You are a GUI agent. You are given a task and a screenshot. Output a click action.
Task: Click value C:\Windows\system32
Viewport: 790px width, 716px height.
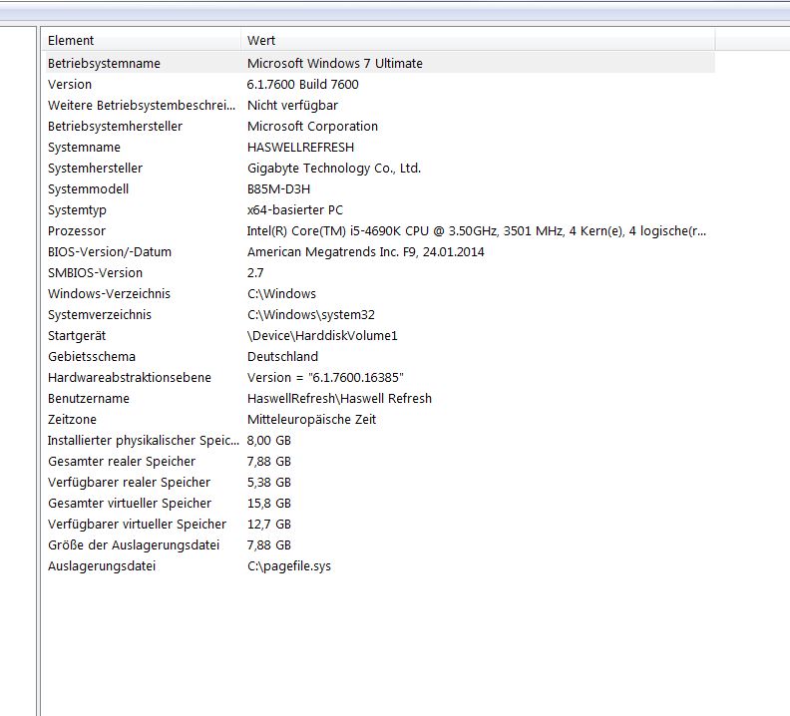[311, 314]
